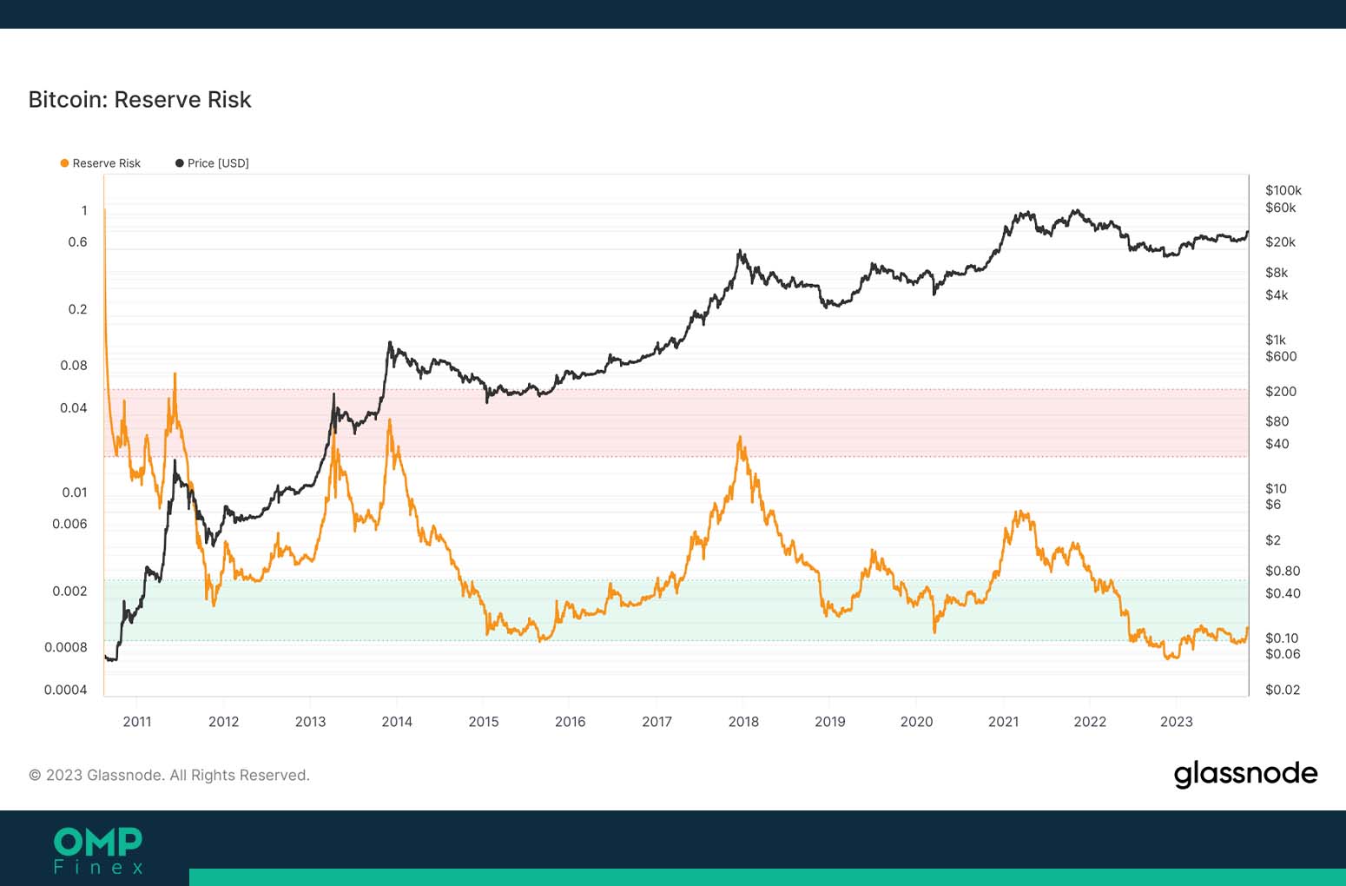
Task: Select the 2017 x-axis label
Action: point(657,722)
